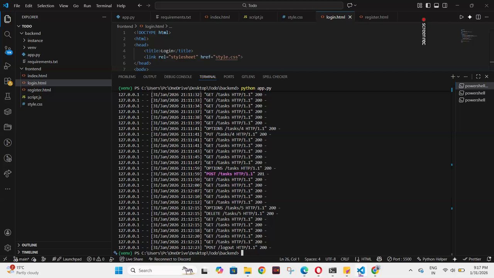Open the Customize Layout control
Viewport: 494px width, 278px height.
click(x=420, y=5)
